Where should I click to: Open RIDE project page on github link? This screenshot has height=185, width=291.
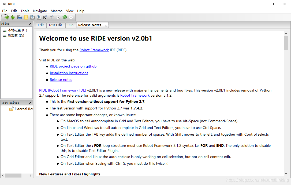73,66
